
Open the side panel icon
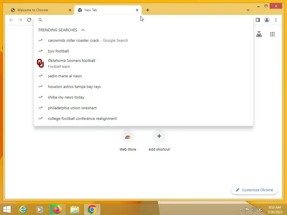click(x=258, y=20)
